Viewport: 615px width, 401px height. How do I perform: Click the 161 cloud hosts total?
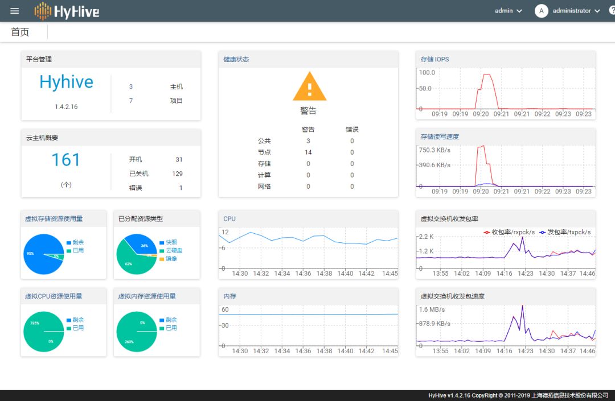[65, 160]
